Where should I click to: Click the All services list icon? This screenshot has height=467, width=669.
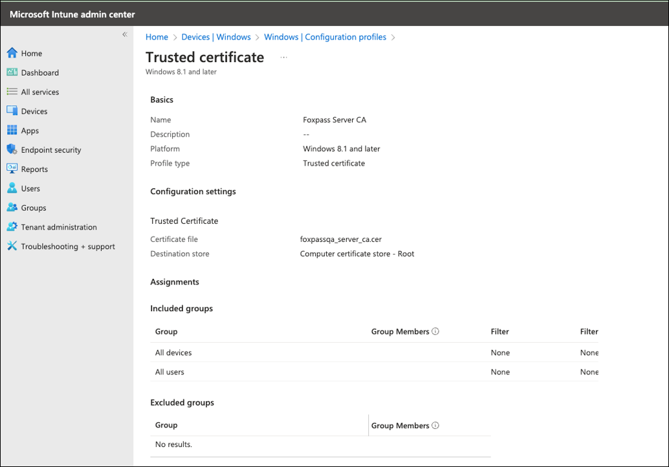[12, 92]
